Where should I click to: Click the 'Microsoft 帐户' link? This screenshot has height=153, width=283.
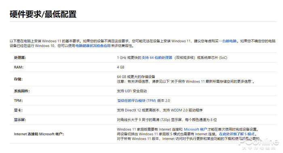195,130
